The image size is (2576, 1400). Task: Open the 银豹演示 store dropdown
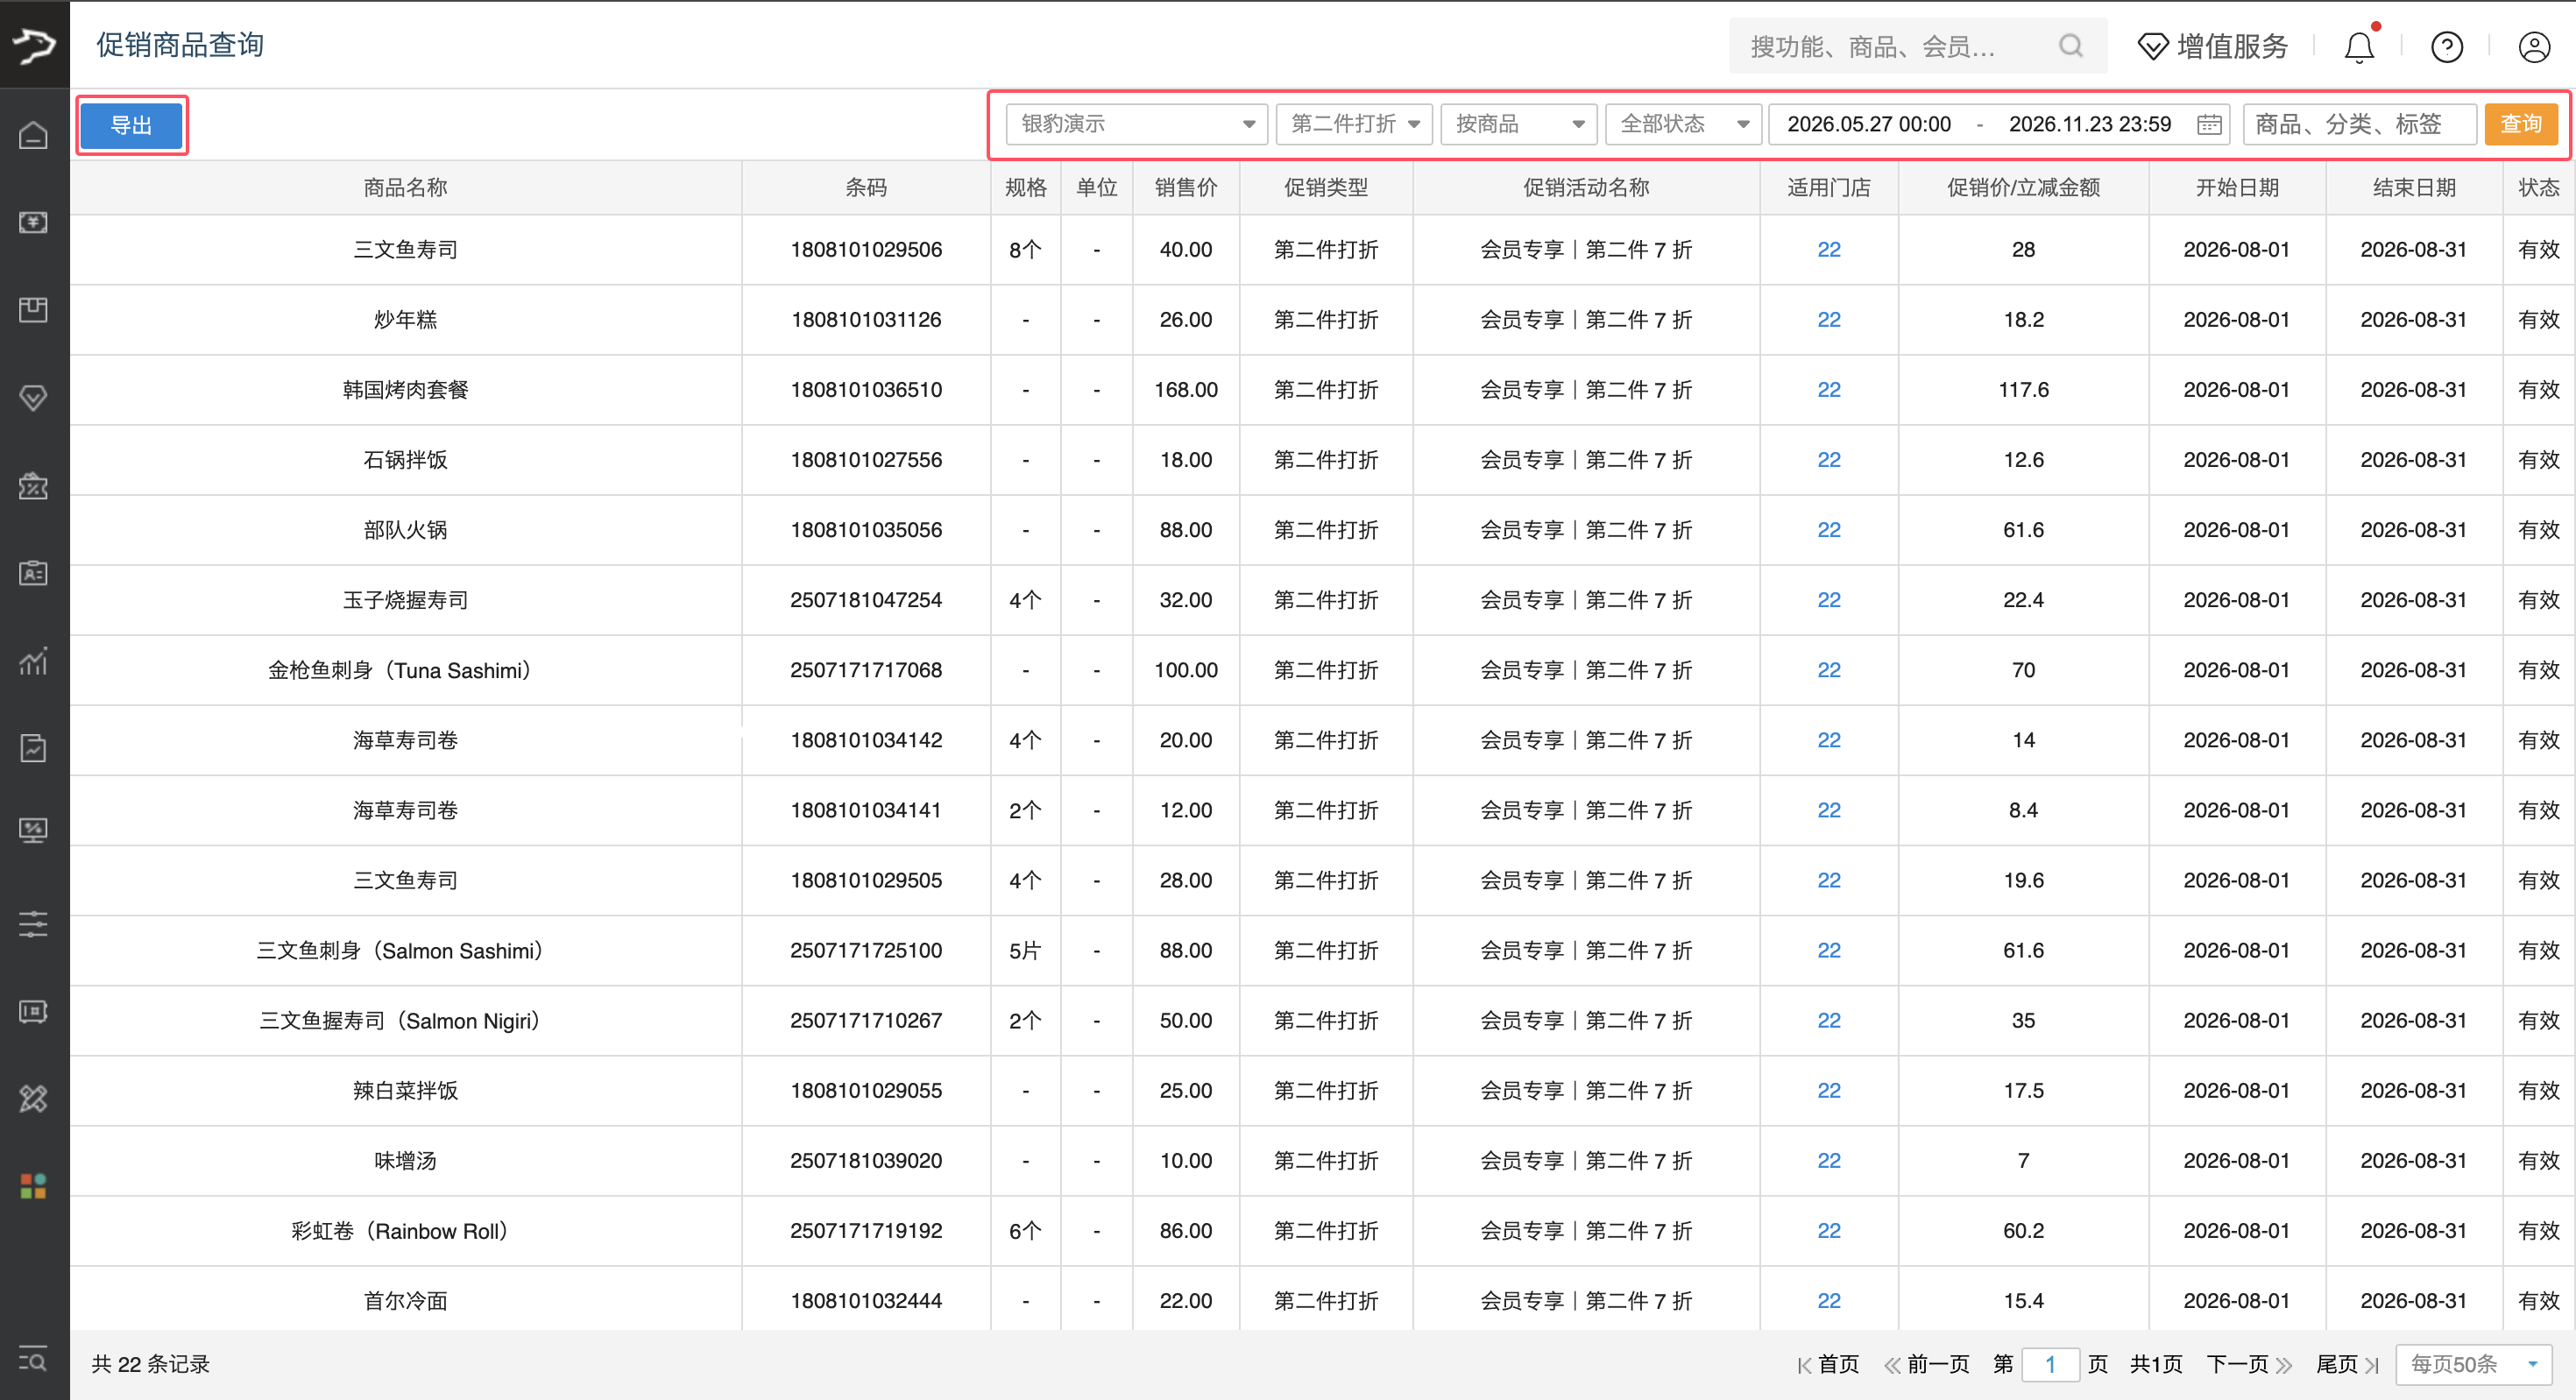point(1137,124)
